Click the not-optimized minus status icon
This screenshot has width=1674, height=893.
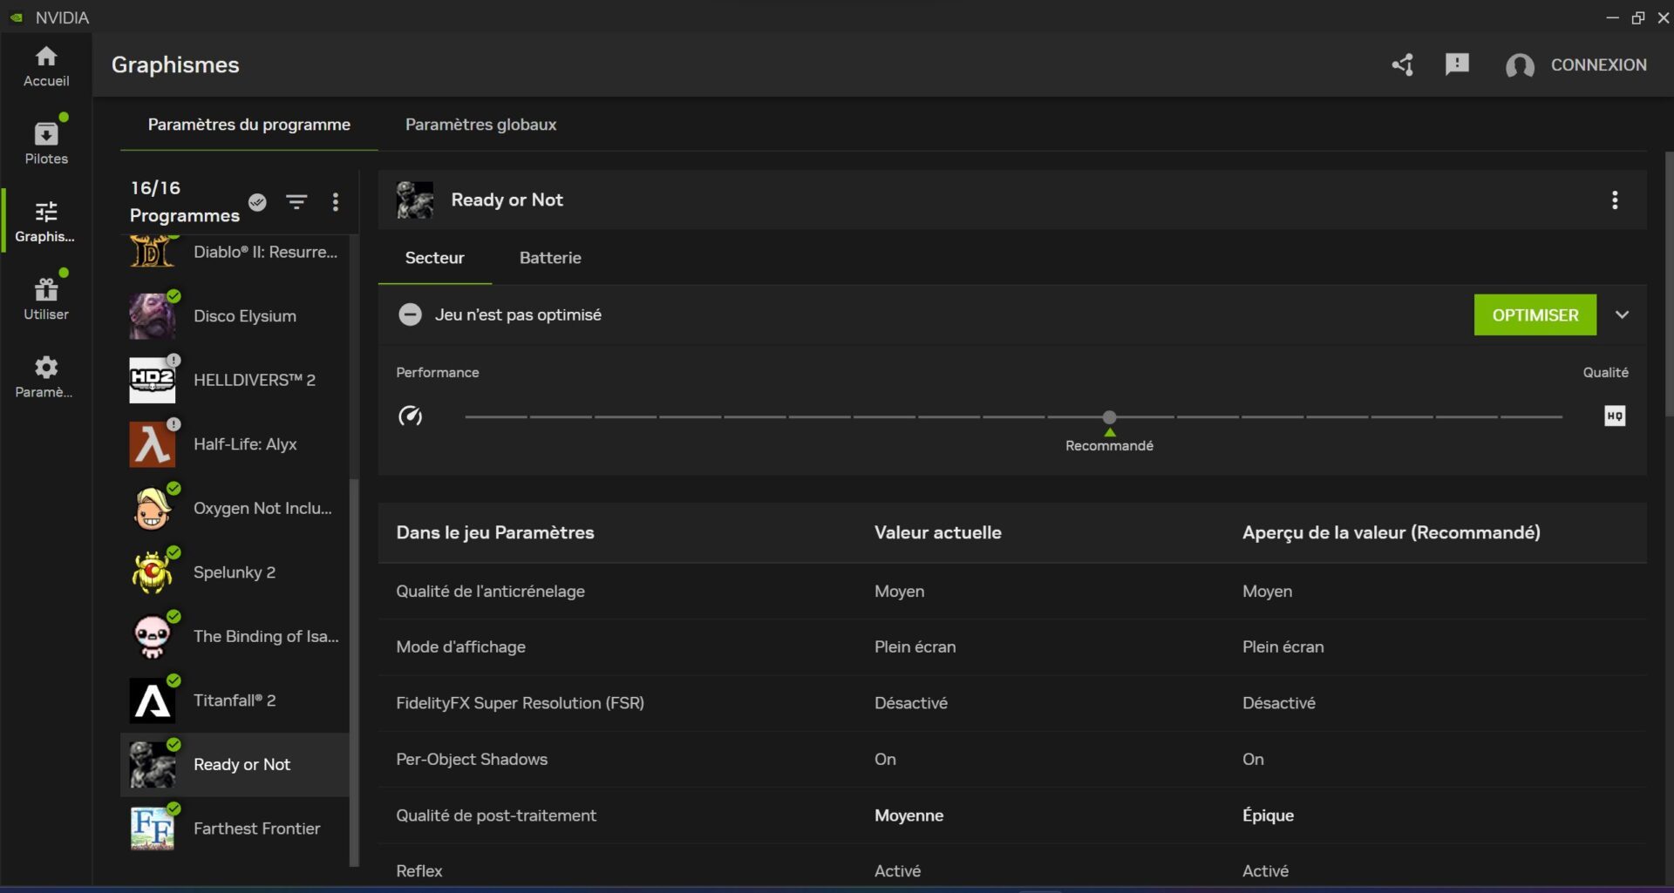(410, 315)
